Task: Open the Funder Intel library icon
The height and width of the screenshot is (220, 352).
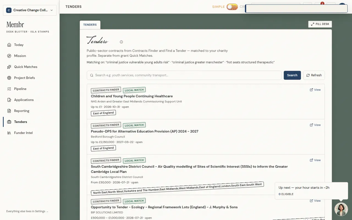Action: [x=9, y=133]
